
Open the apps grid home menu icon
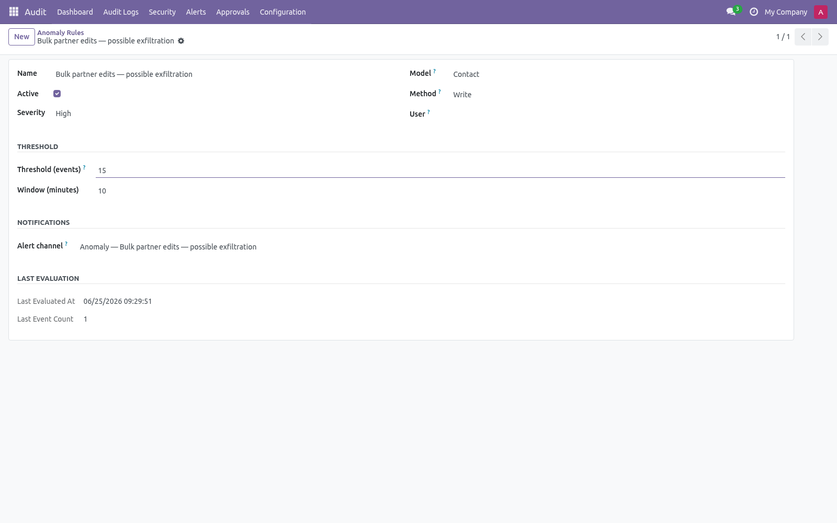[14, 12]
